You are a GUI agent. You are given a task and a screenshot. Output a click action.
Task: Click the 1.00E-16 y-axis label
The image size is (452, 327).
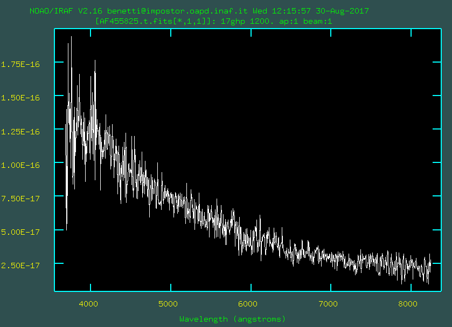pyautogui.click(x=20, y=165)
